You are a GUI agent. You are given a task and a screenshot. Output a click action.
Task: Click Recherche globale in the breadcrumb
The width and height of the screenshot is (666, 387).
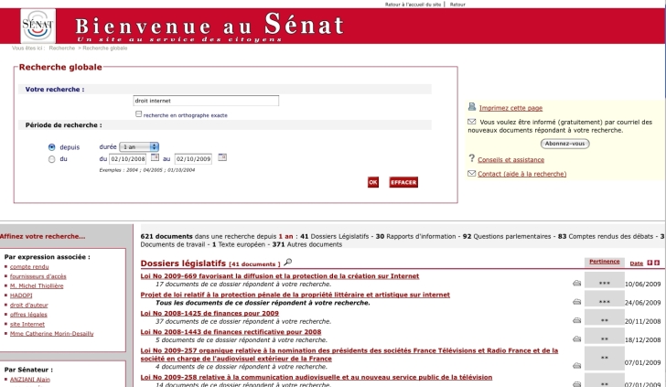(x=105, y=48)
